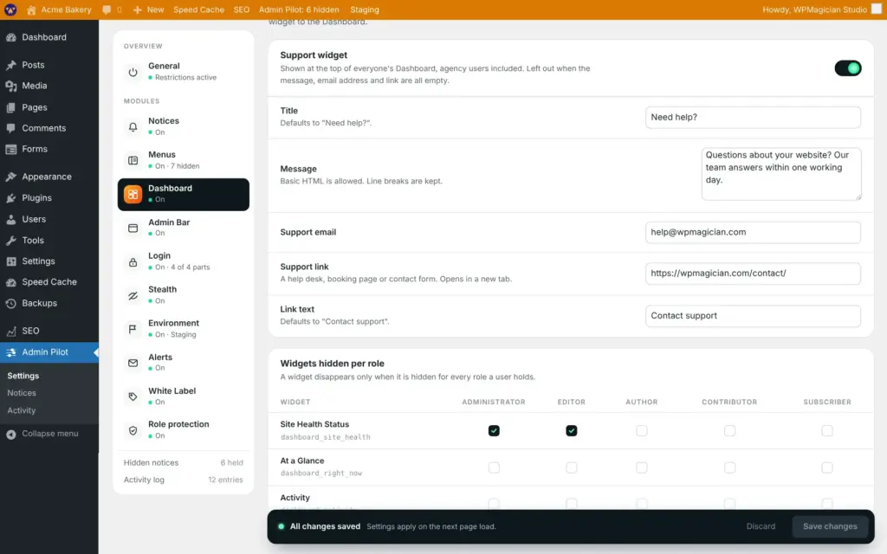Open the Forms menu in sidebar
887x554 pixels.
pyautogui.click(x=49, y=149)
